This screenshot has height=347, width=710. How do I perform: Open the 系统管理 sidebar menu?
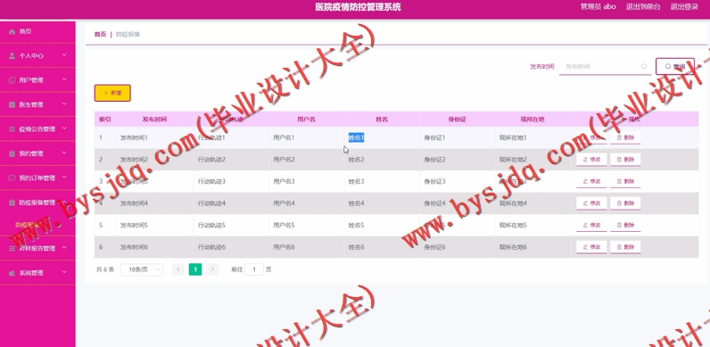37,274
